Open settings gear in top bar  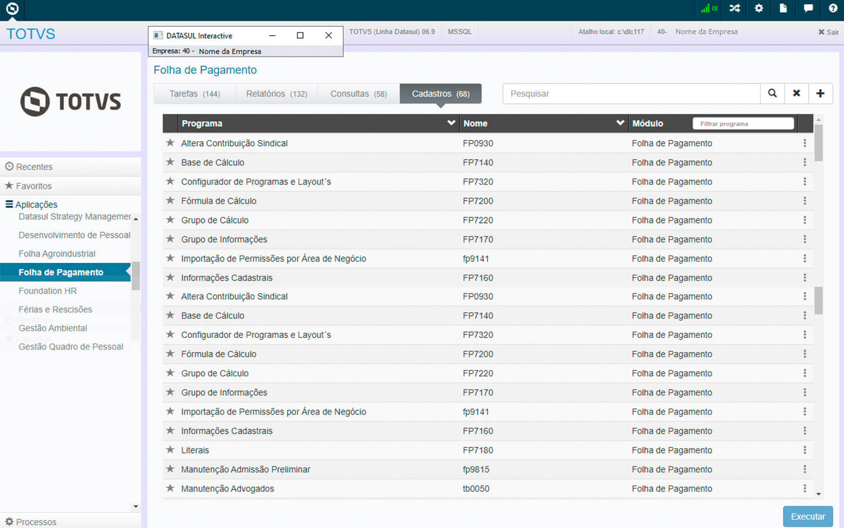759,8
